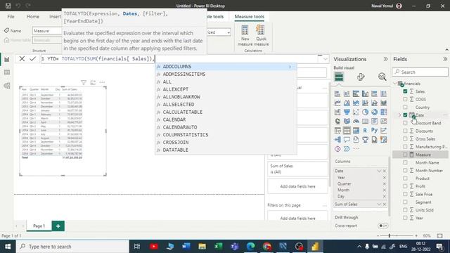Select the Matrix visual icon
Screen dimensions: 450x253
pyautogui.click(x=356, y=131)
